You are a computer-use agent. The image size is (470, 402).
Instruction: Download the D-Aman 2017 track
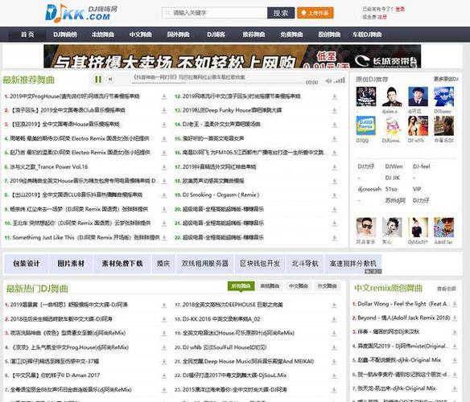click(x=164, y=375)
